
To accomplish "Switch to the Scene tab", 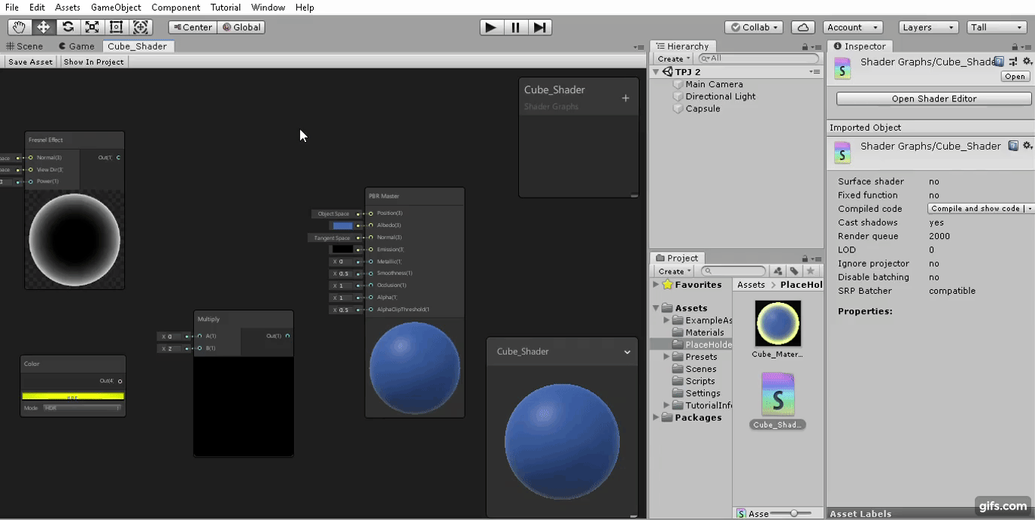I will 25,46.
